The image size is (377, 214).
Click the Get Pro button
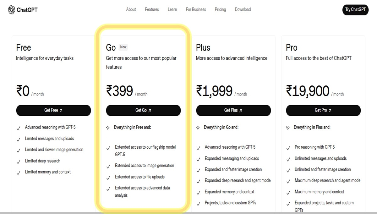pos(323,110)
